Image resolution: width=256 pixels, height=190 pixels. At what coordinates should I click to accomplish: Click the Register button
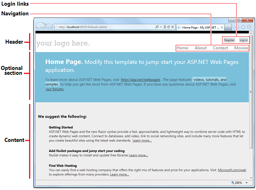[229, 40]
